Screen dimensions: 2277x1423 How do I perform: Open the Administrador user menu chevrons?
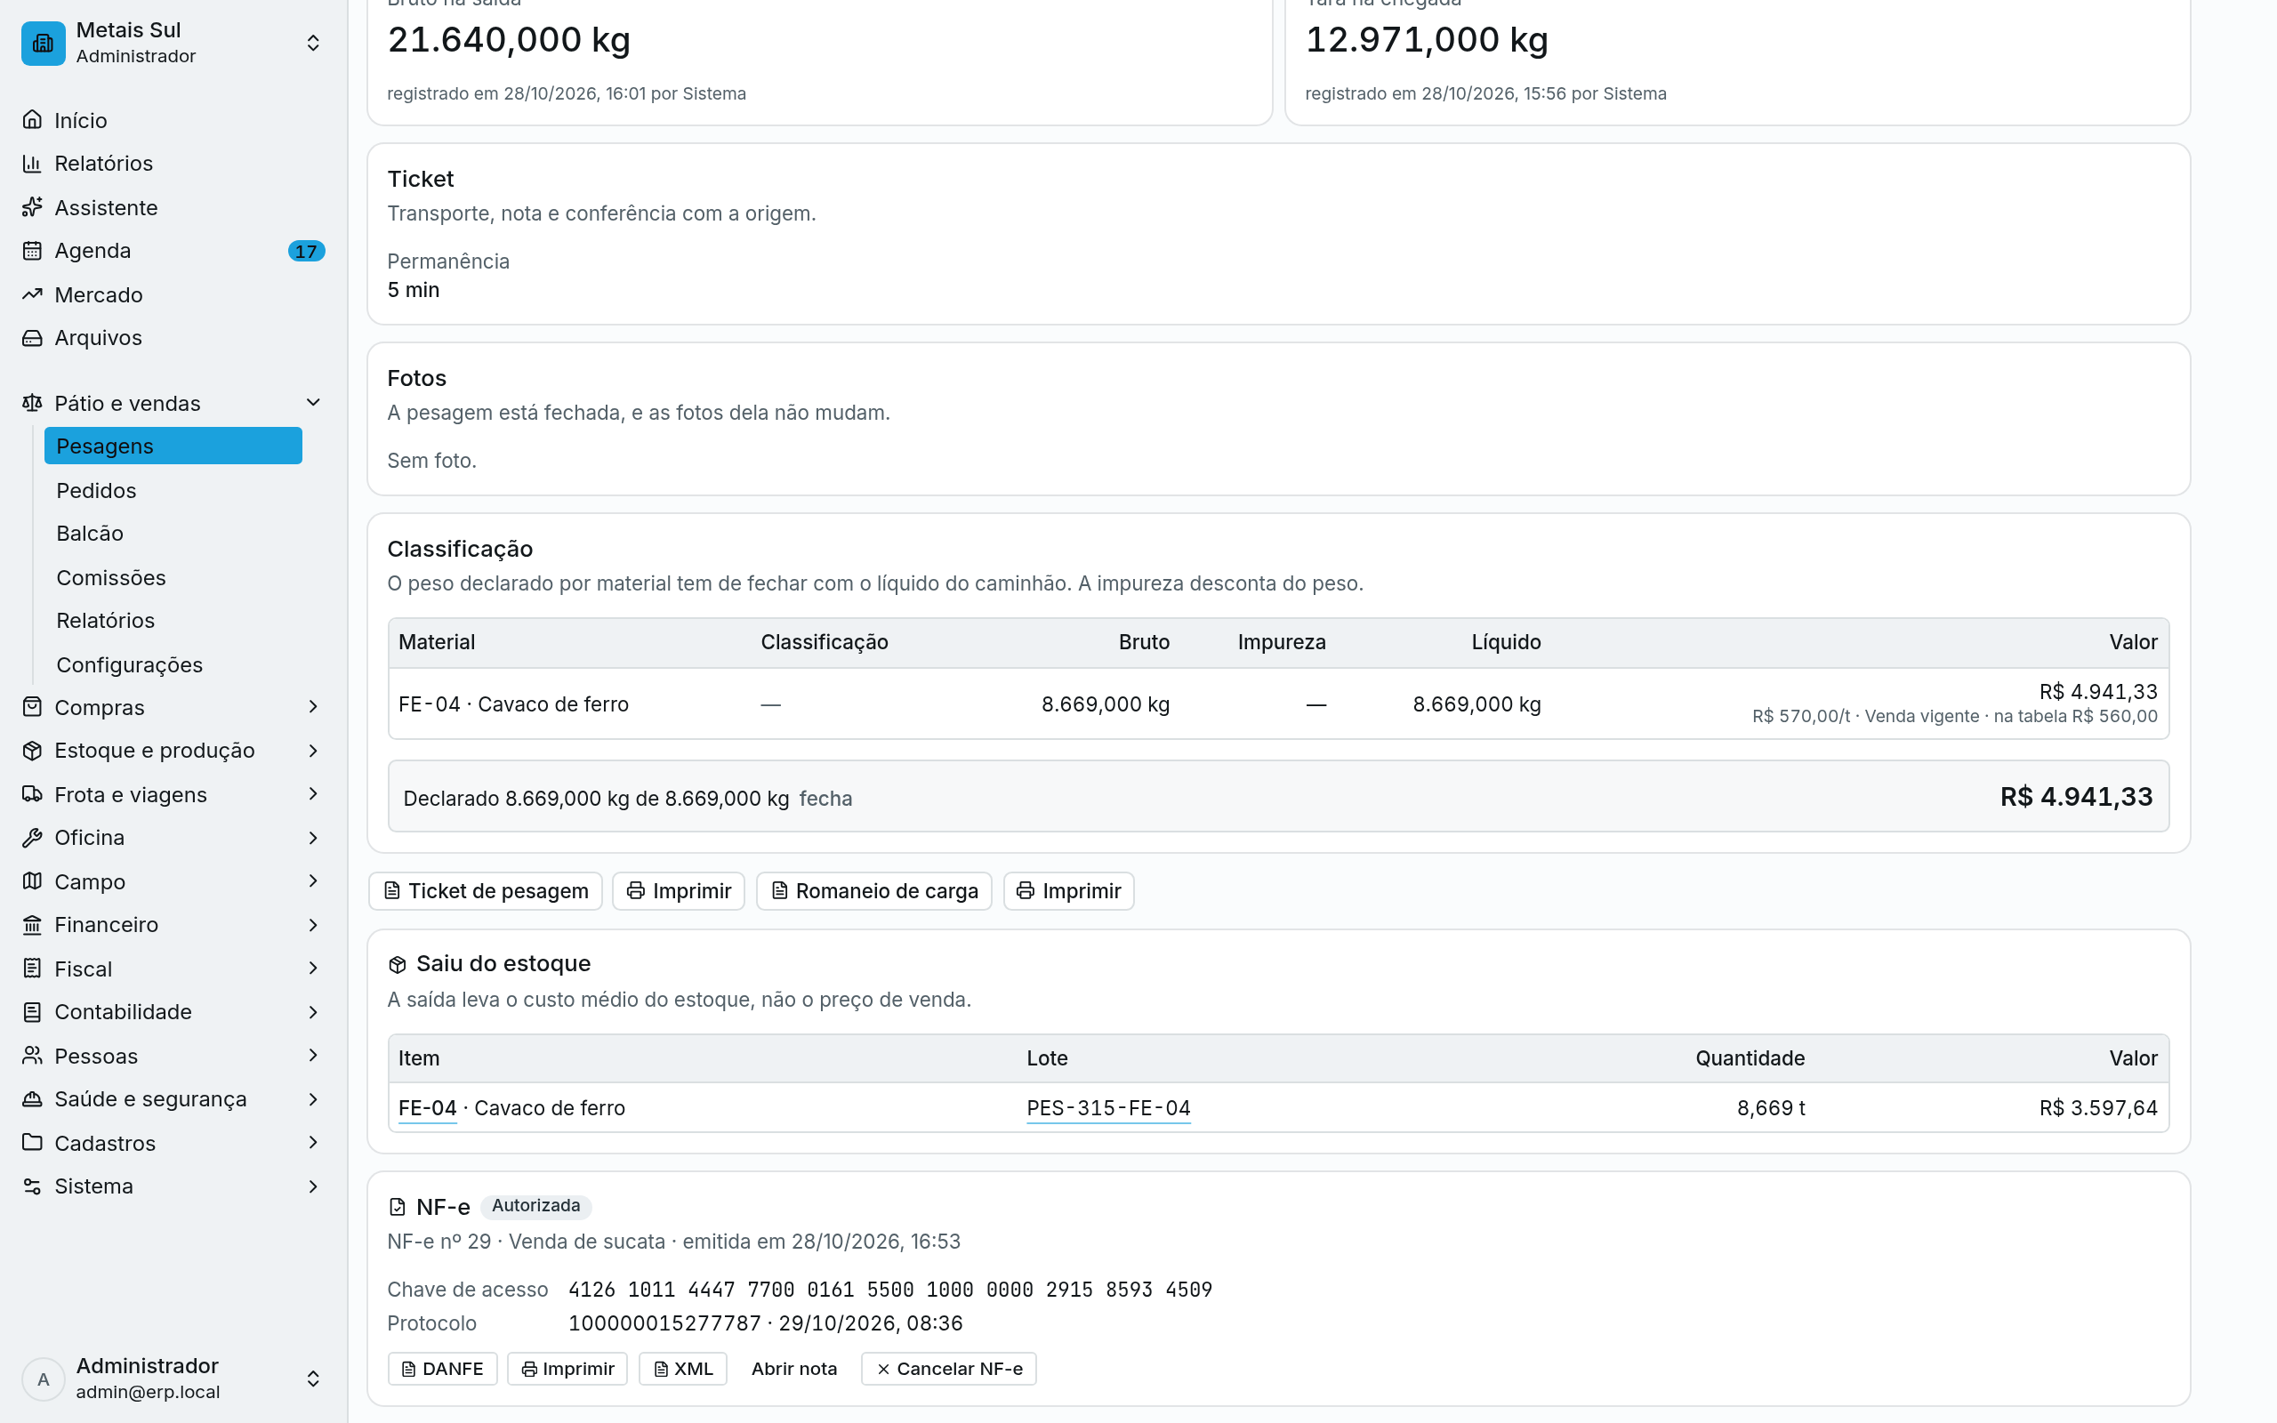point(313,1379)
